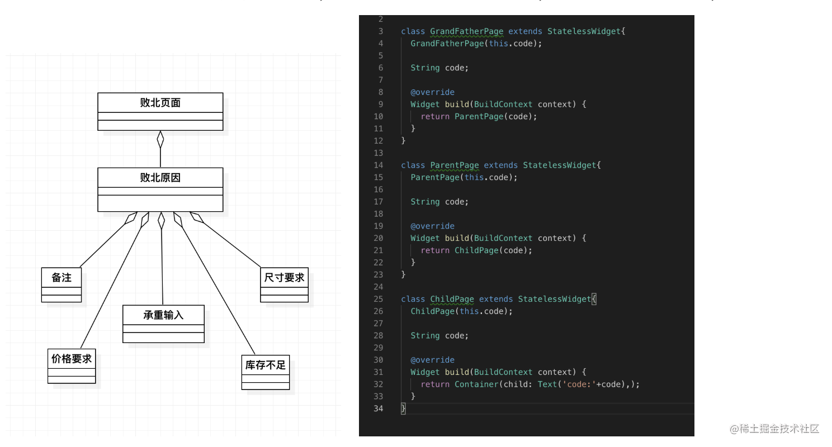Click 'String code;' on line 6

pyautogui.click(x=439, y=68)
